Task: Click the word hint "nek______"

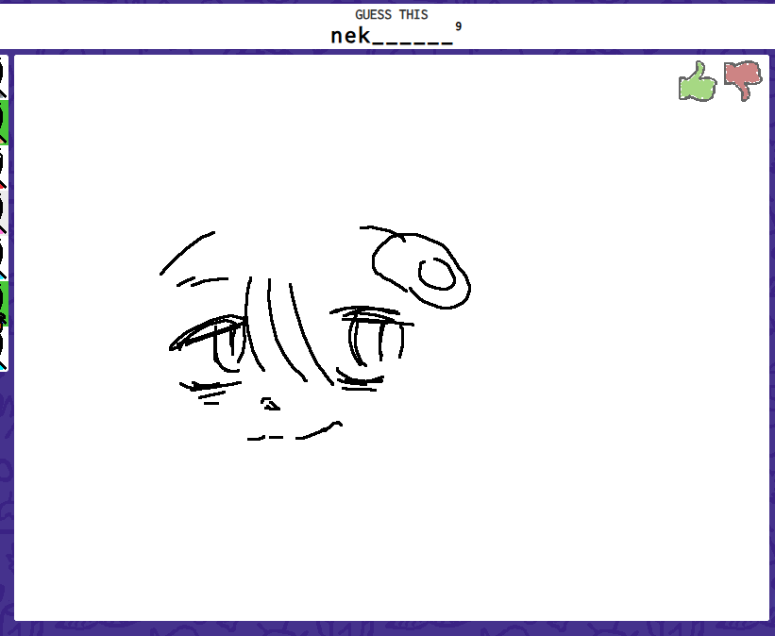Action: (392, 36)
